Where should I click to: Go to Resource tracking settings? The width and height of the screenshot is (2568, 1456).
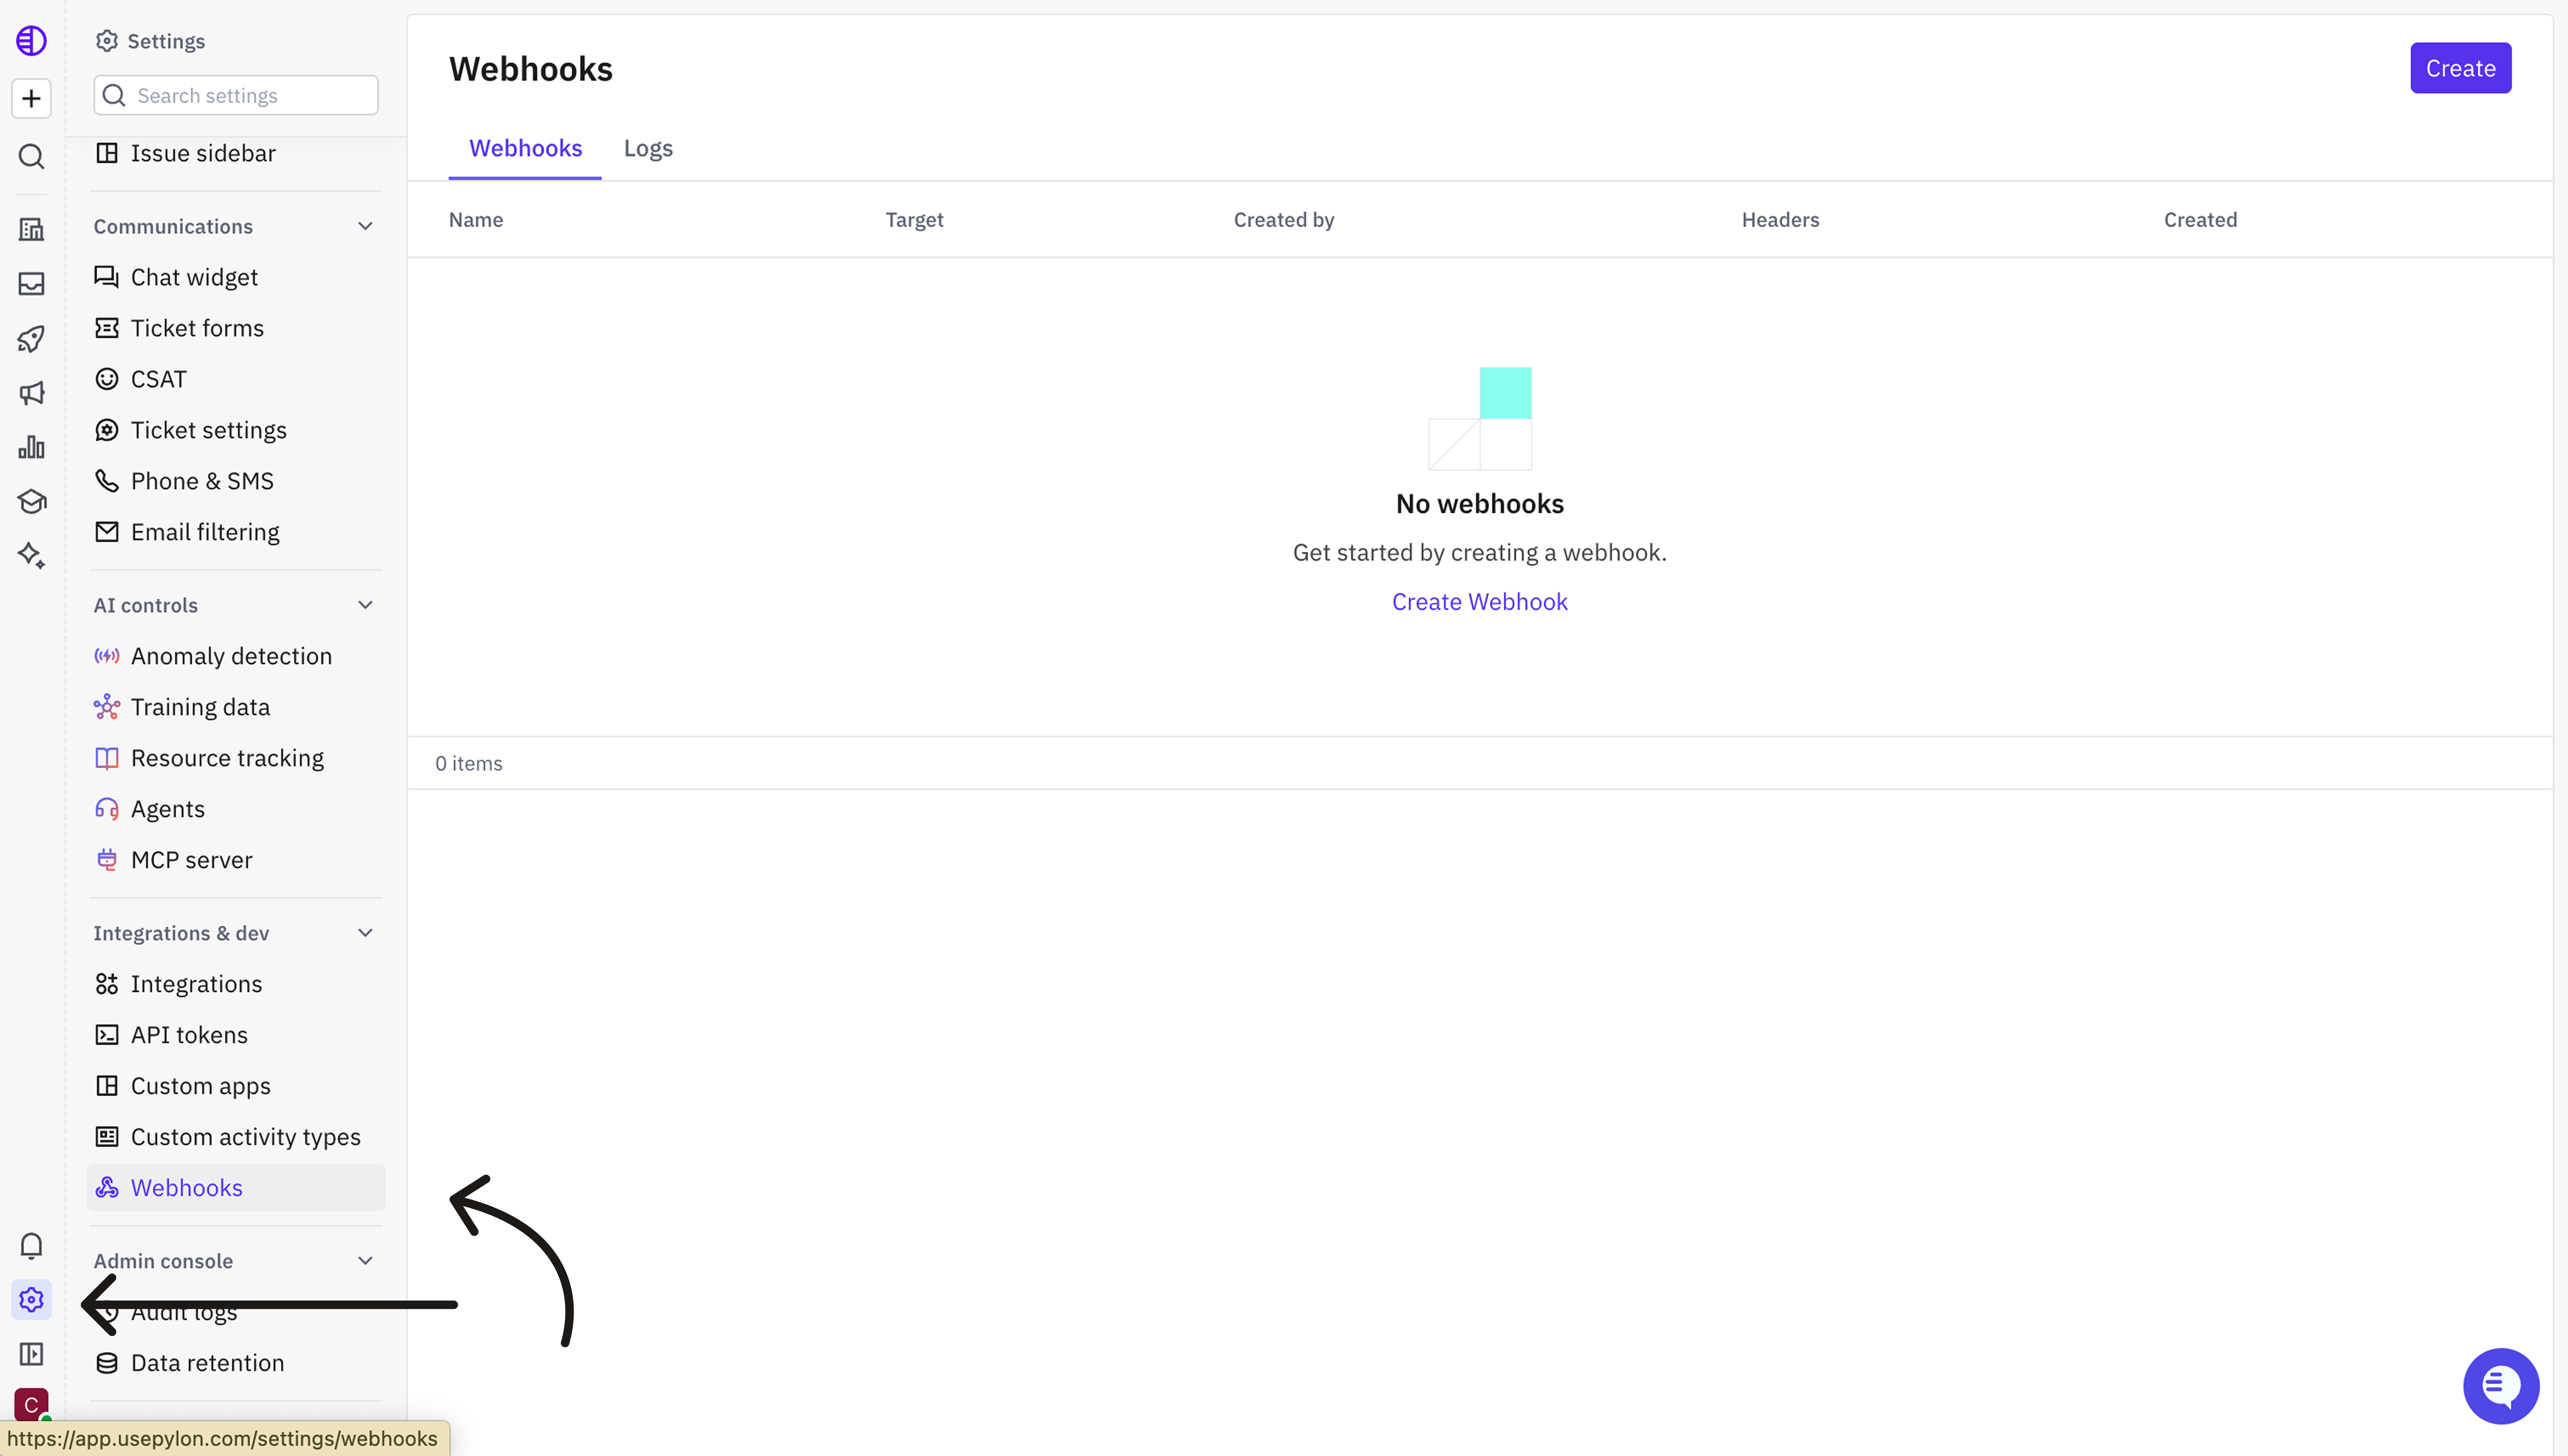click(x=236, y=758)
